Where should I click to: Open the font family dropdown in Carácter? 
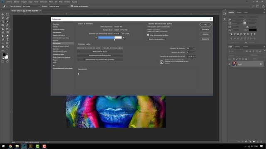pos(236,17)
